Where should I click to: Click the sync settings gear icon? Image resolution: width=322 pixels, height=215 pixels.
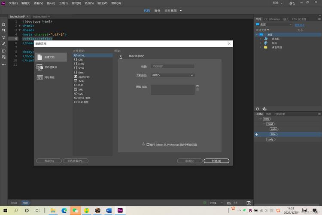pos(292,3)
